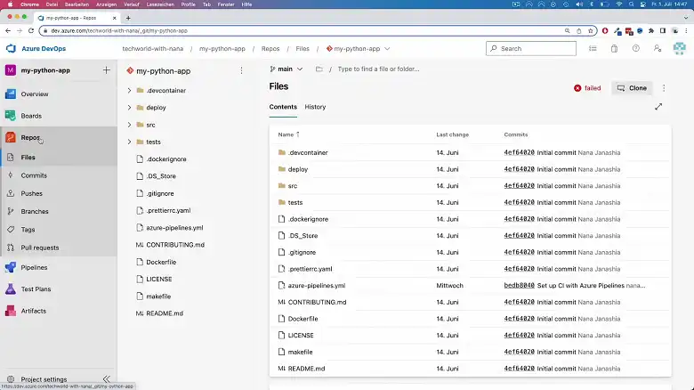Open Test Plans in the sidebar
Viewport: 694px width, 390px height.
(x=36, y=289)
